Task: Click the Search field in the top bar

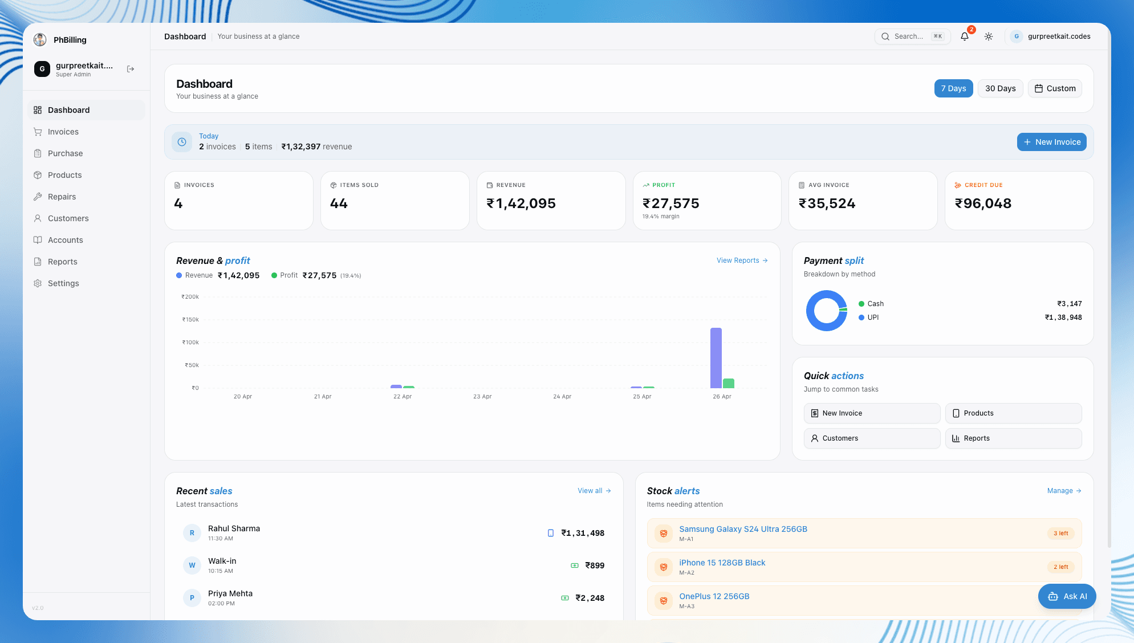Action: coord(912,36)
